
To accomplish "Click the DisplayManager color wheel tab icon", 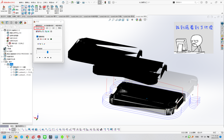I will (x=20, y=23).
